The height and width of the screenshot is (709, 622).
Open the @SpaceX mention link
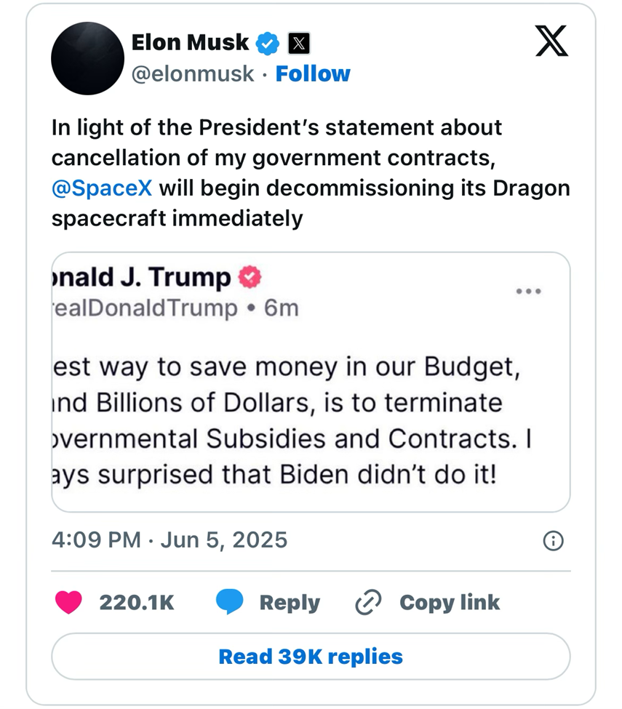pyautogui.click(x=102, y=188)
